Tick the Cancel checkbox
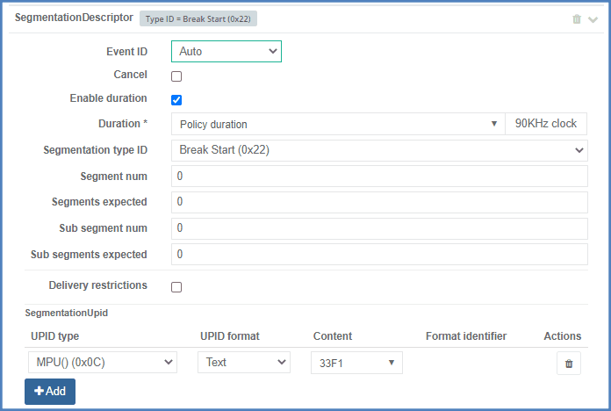611x411 pixels. pos(176,76)
